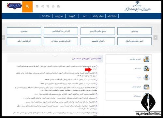Open the fifth announcement about card print date

click(x=56, y=89)
